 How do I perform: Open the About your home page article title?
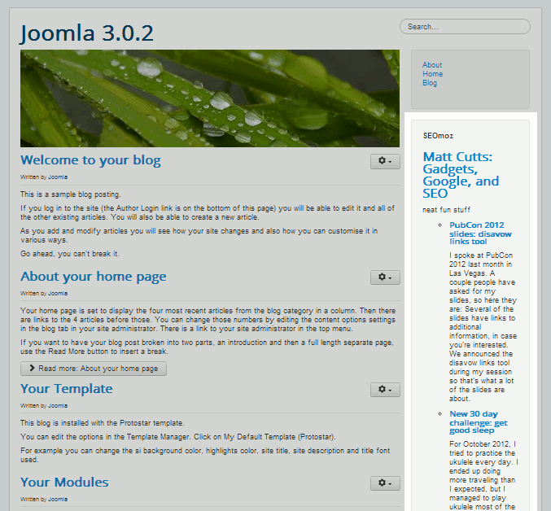pos(93,277)
